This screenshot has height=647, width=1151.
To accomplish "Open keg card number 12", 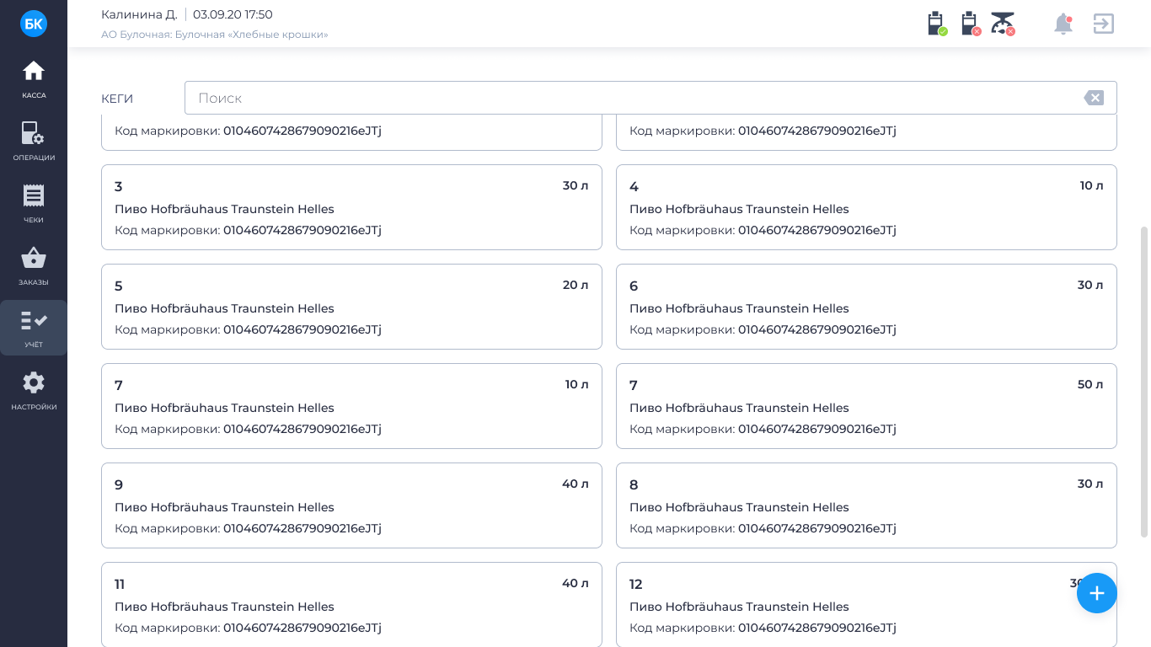I will [866, 605].
